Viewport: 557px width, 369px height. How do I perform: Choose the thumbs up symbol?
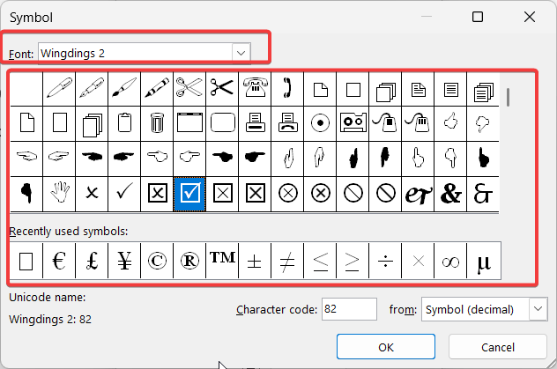(x=450, y=123)
